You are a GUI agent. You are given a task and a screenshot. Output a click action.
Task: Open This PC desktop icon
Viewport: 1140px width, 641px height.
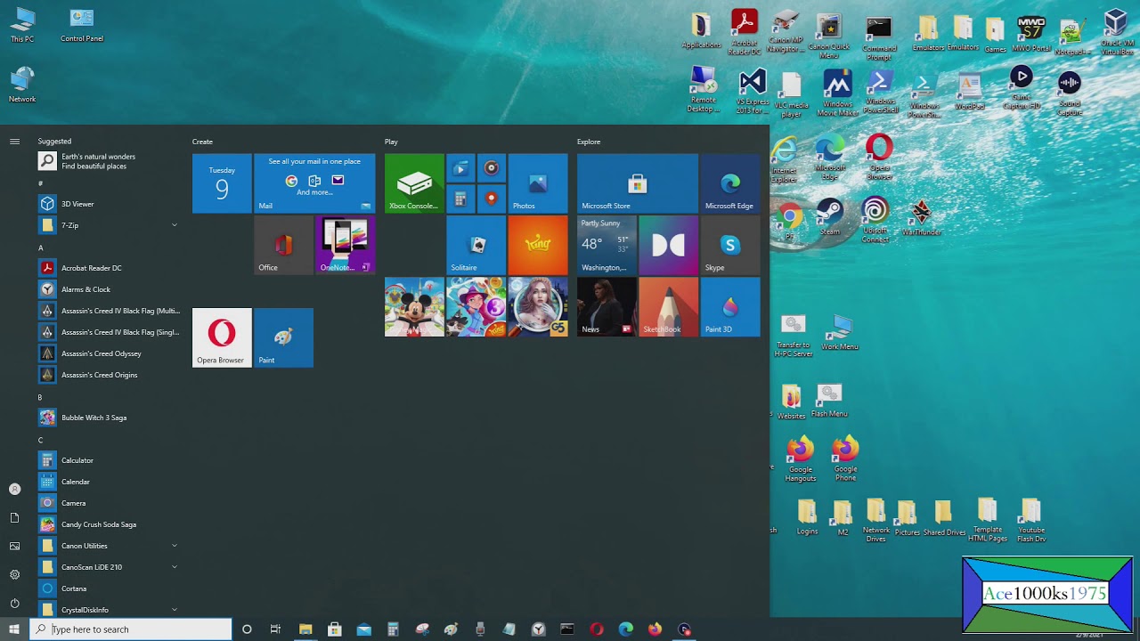tap(22, 25)
